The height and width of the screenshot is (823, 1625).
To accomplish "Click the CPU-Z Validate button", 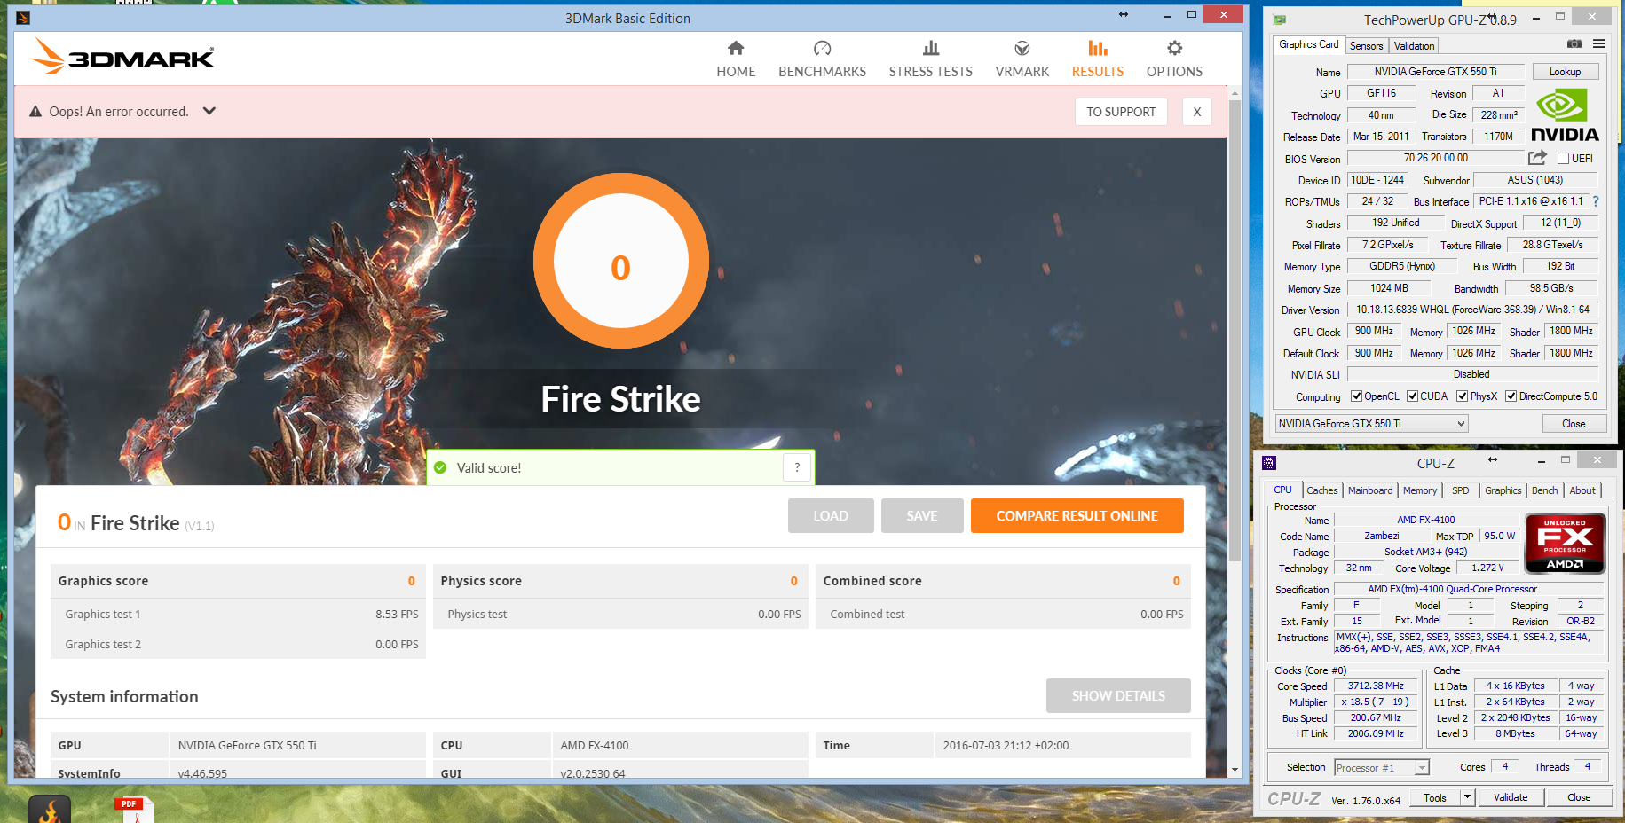I will [x=1511, y=797].
